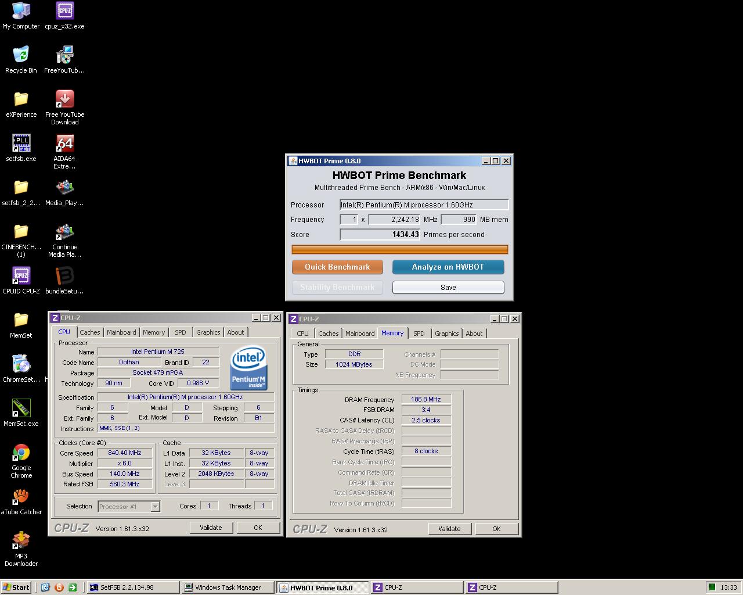This screenshot has height=595, width=743.
Task: Click the orange quick launch browser icon
Action: point(59,587)
